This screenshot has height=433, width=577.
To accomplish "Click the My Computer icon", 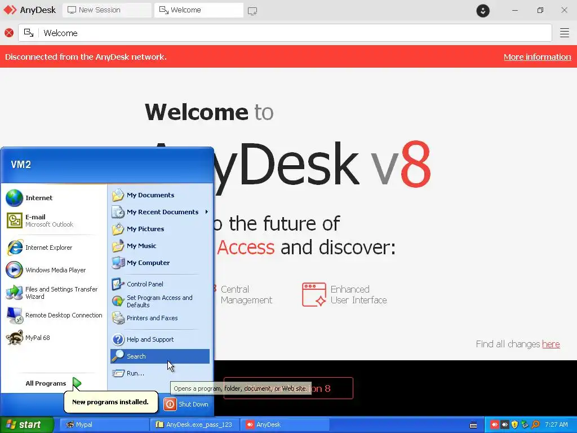I will pyautogui.click(x=118, y=263).
